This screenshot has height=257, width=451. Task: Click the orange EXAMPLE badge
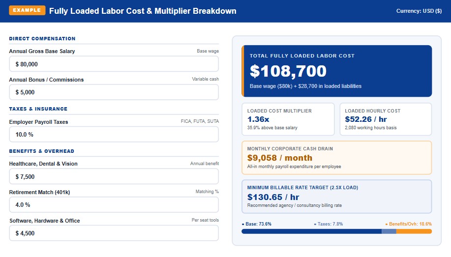pyautogui.click(x=27, y=10)
